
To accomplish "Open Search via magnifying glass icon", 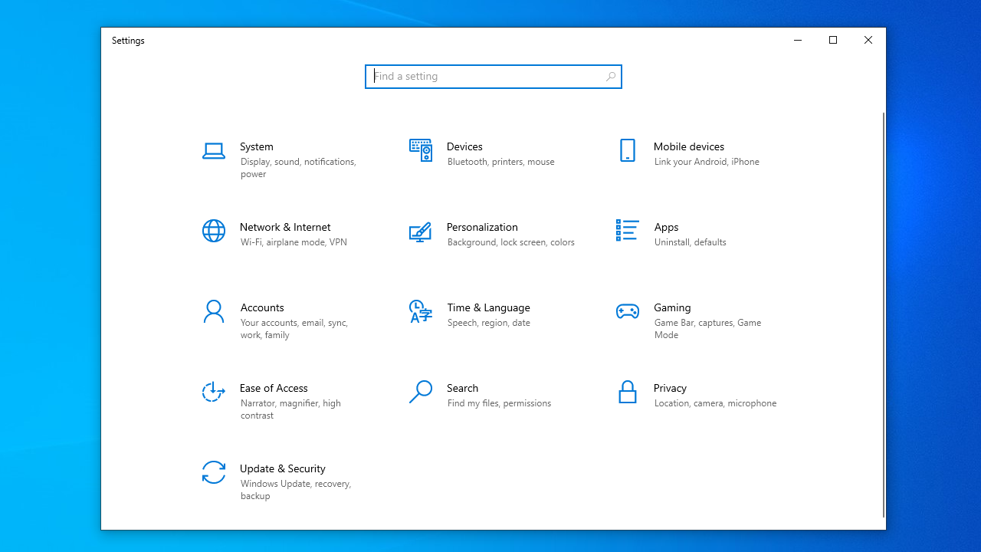I will (x=420, y=392).
